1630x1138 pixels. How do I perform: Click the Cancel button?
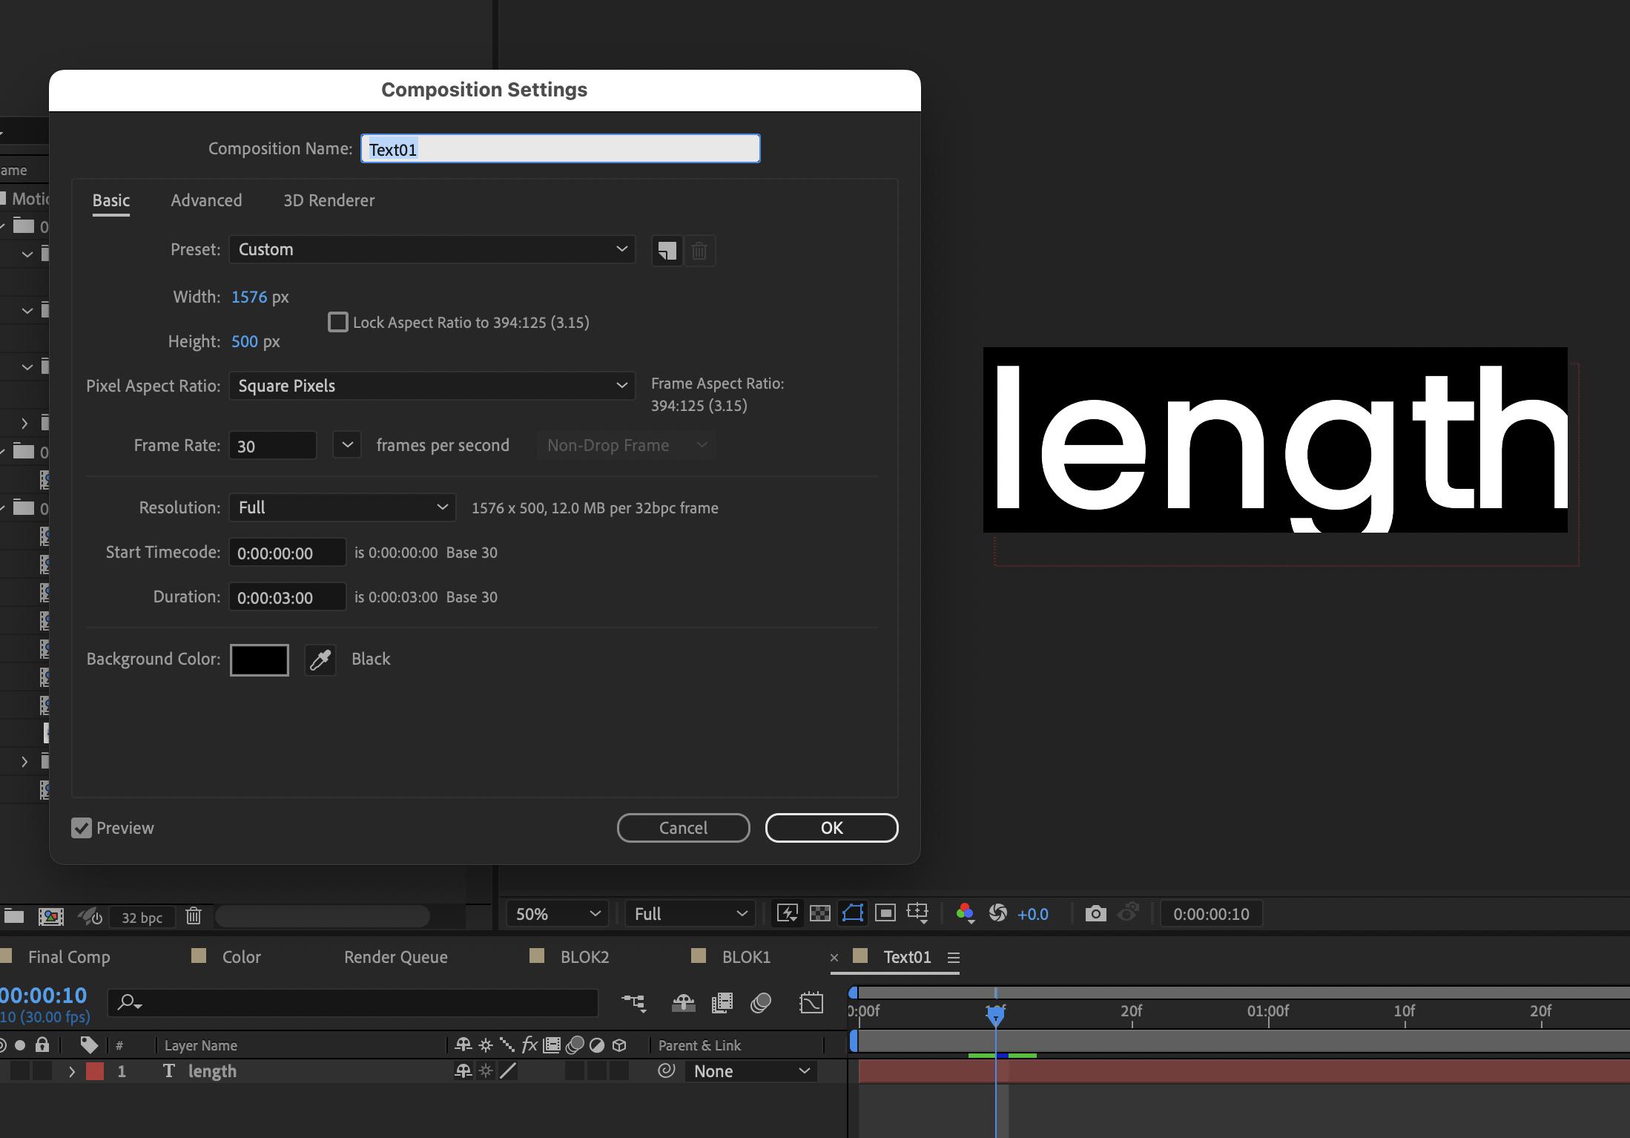click(x=683, y=828)
